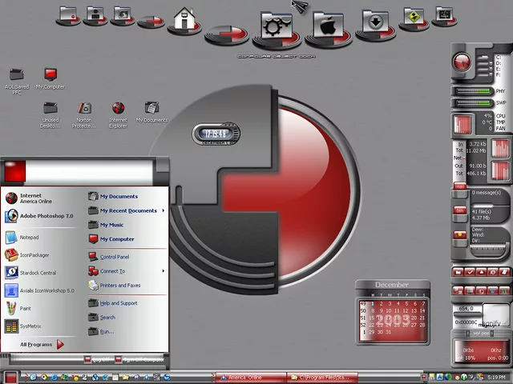Expand All Programs in the Start menu
The height and width of the screenshot is (384, 513).
[42, 345]
